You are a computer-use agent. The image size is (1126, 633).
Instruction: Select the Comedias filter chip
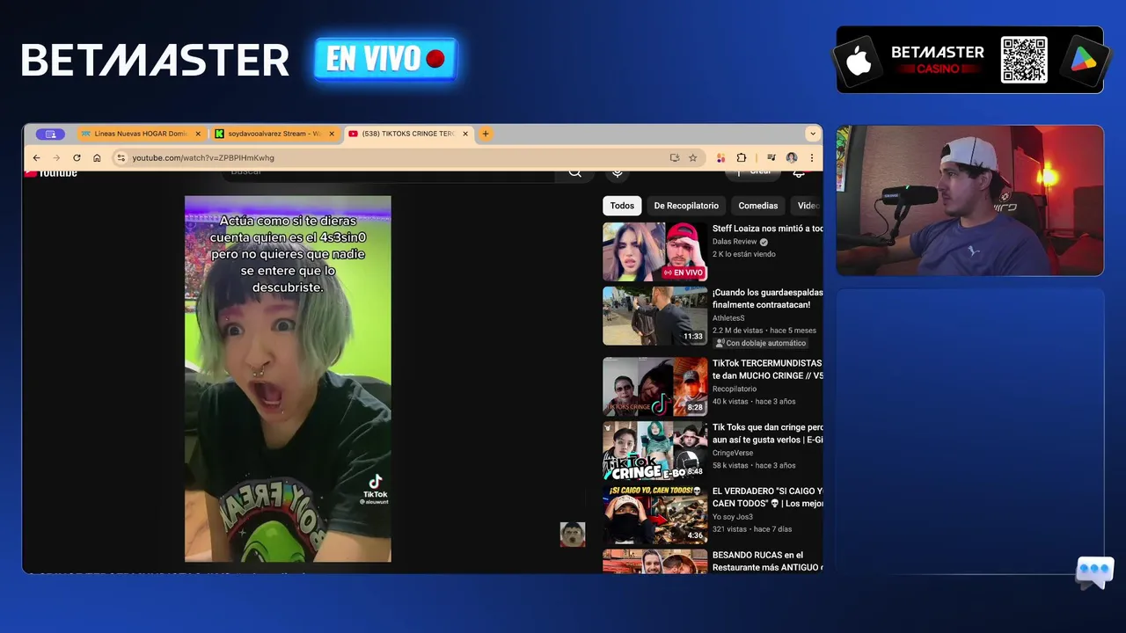point(758,206)
